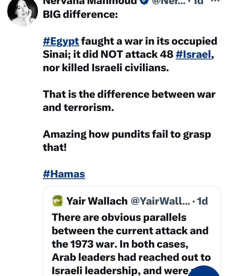Tap the "Amazing how pundits fail" sentence

(127, 134)
